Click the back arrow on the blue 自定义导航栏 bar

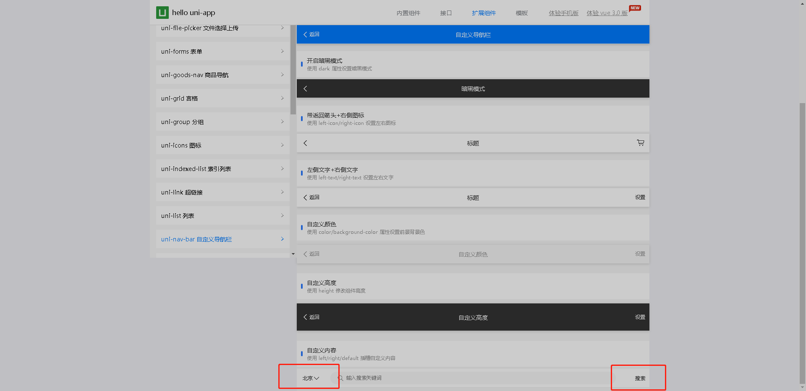(306, 34)
